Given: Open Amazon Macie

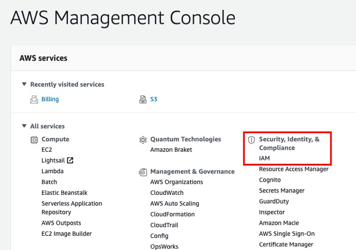Looking at the screenshot, I should point(279,223).
